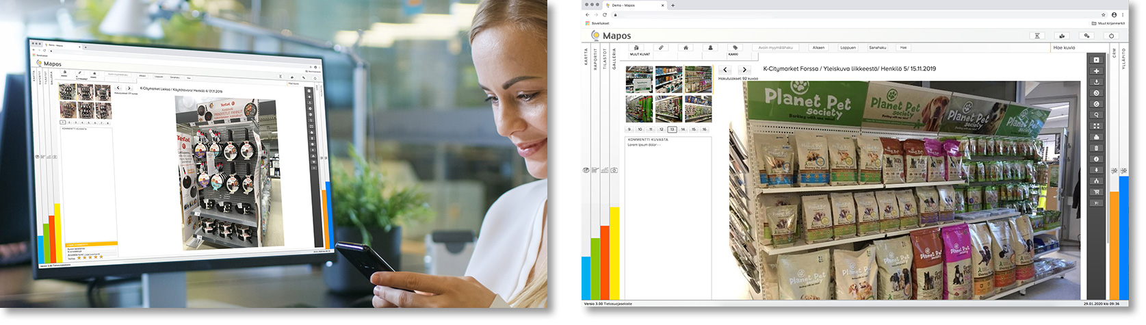Click the Avoin myymälähaku search field
The image size is (1146, 325).
pyautogui.click(x=775, y=48)
